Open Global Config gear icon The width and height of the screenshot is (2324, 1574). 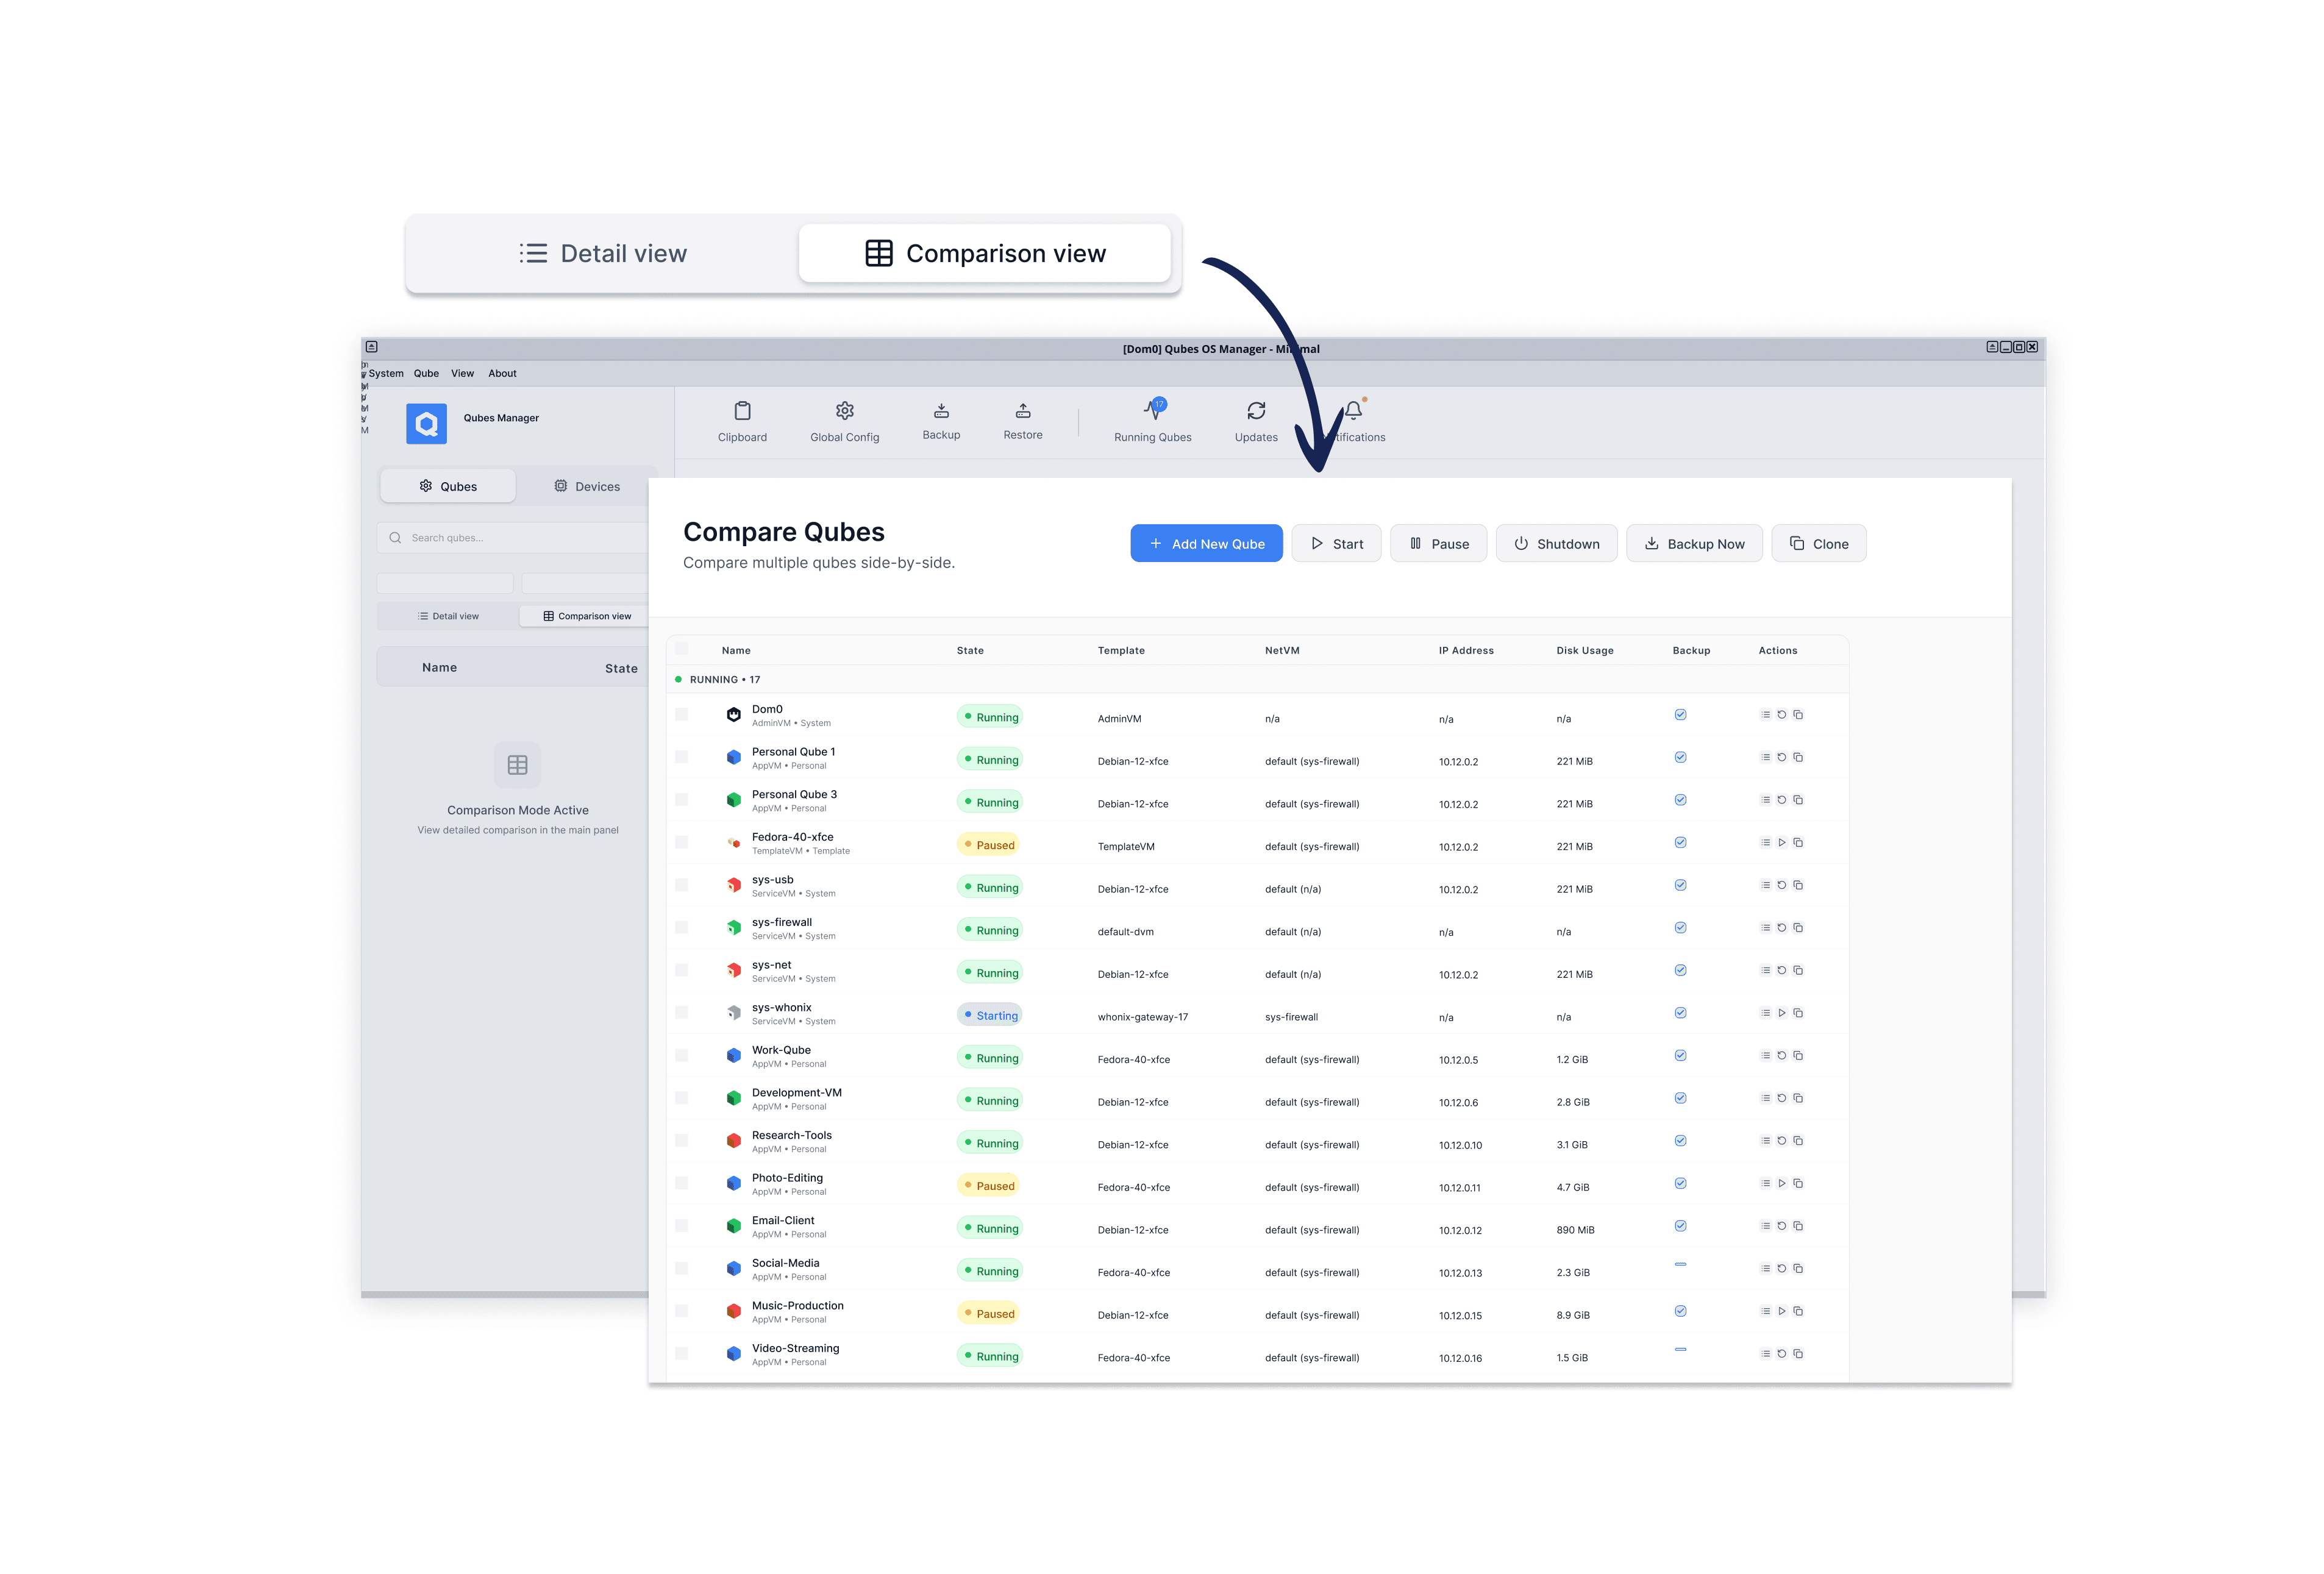[x=844, y=411]
